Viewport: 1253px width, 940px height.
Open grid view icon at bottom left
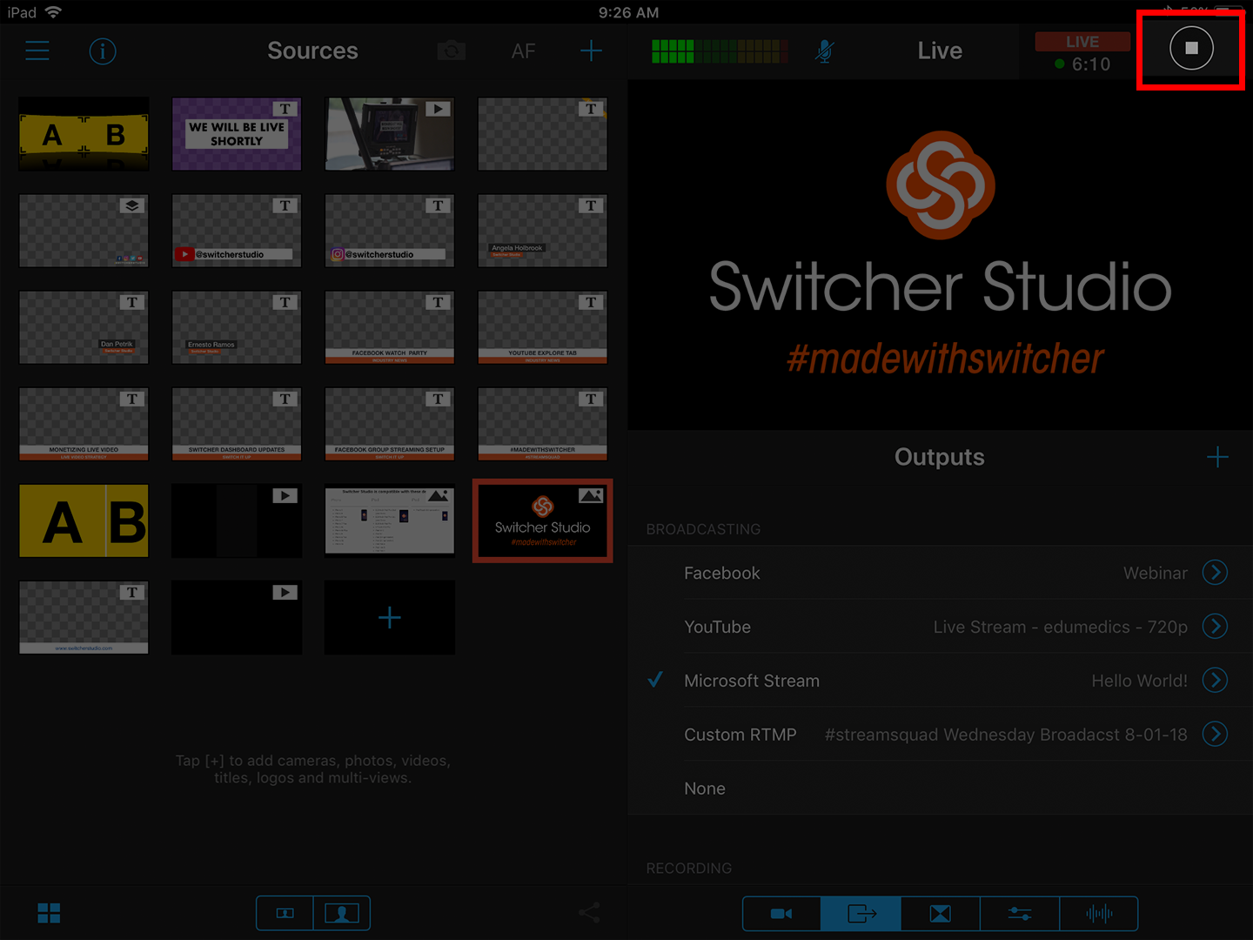click(x=49, y=913)
